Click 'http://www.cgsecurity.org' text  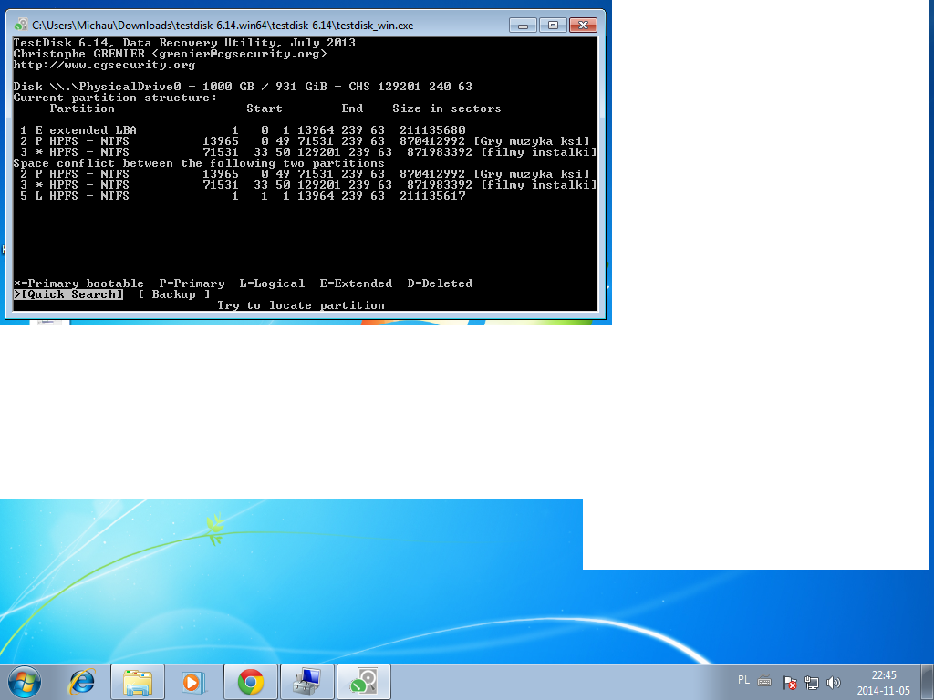tap(104, 65)
